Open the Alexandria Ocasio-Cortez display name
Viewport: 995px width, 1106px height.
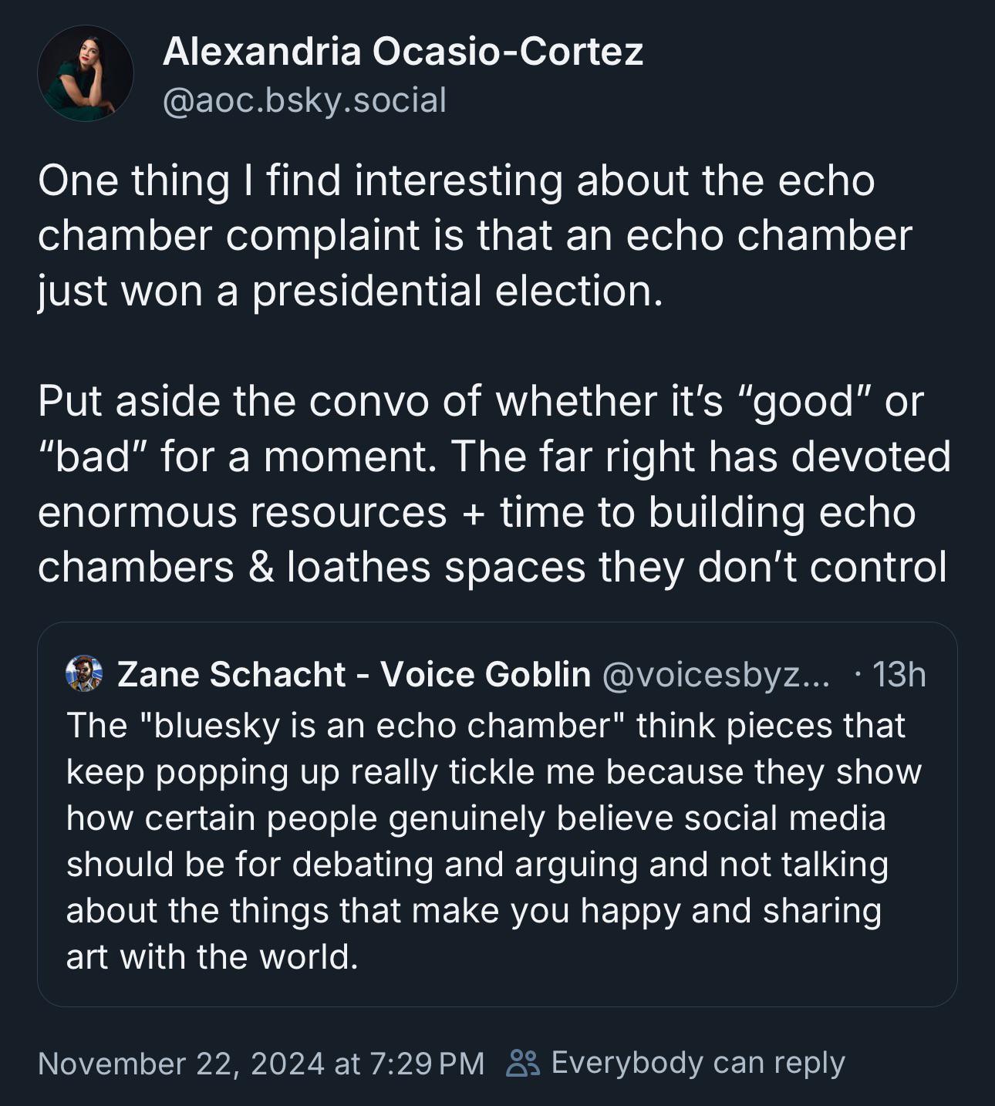tap(403, 52)
